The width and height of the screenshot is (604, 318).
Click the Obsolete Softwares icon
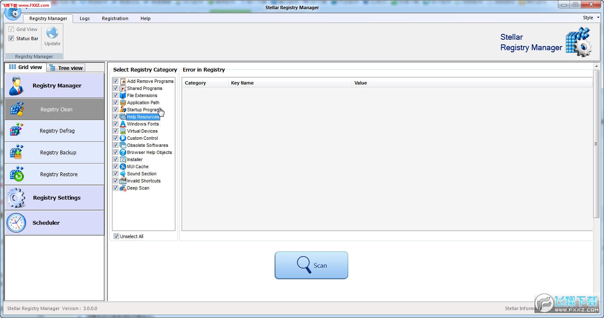pyautogui.click(x=123, y=145)
